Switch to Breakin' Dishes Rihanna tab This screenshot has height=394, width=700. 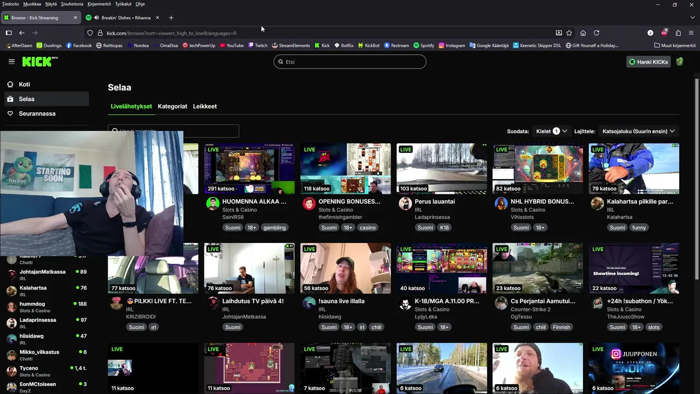pyautogui.click(x=124, y=18)
